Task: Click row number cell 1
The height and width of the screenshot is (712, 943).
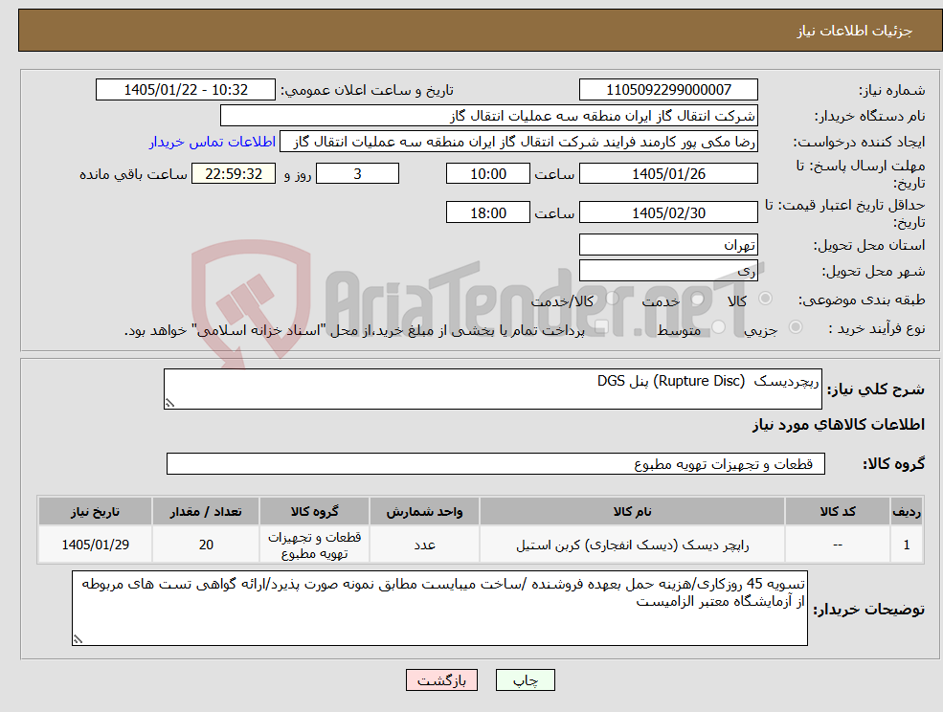Action: 907,545
